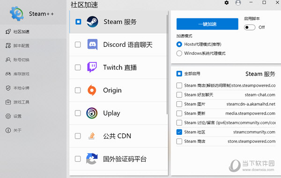Check Steam 讨论/留言 (ipv6) checkbox

coord(179,123)
